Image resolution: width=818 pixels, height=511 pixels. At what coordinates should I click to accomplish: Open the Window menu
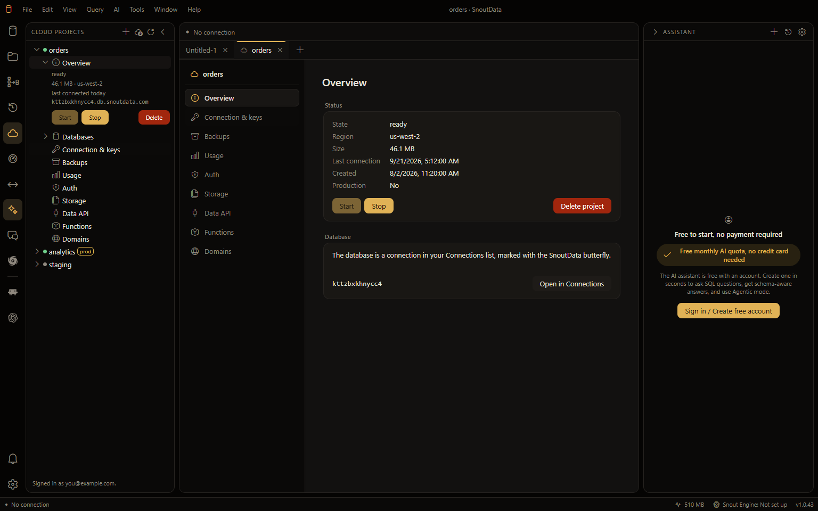[x=166, y=10]
